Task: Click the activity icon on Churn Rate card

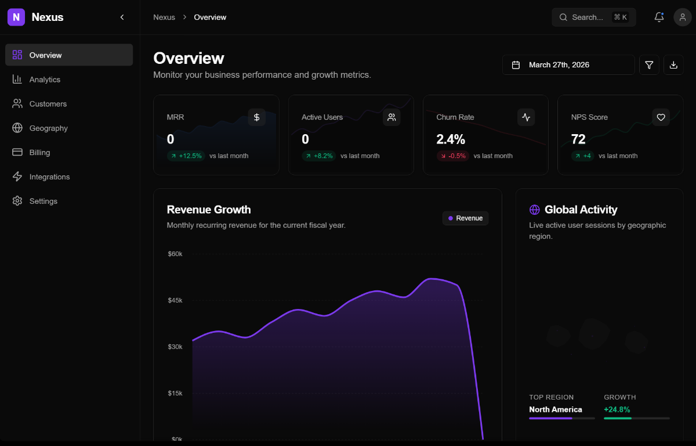Action: [526, 117]
